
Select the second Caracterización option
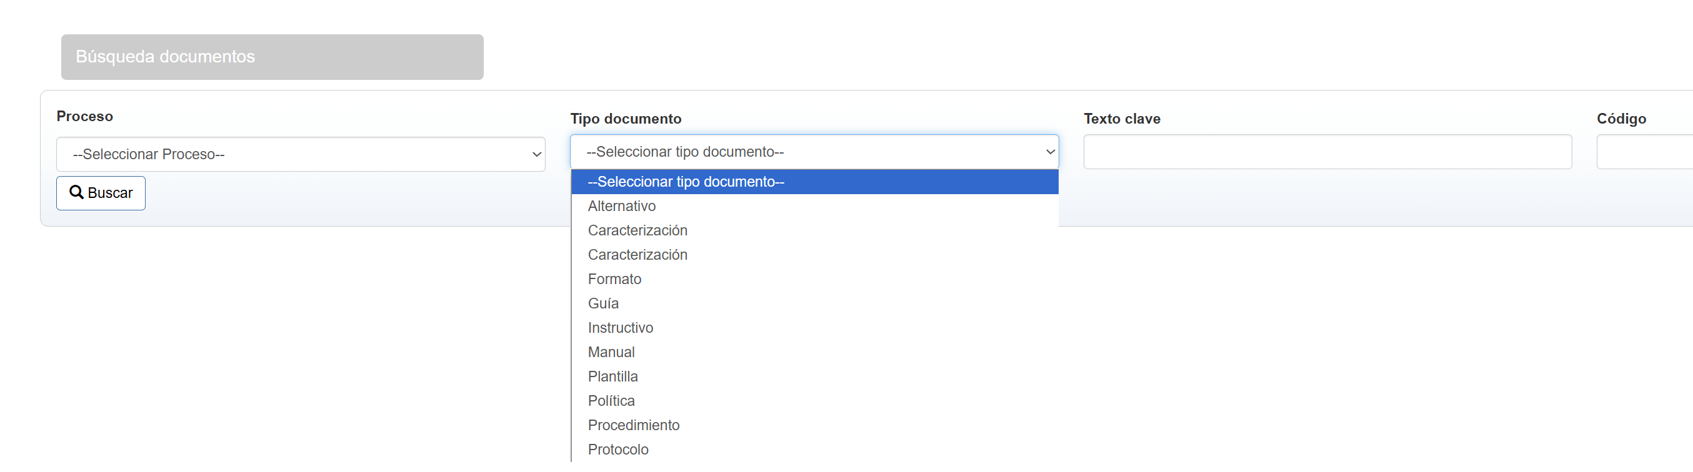(x=814, y=255)
